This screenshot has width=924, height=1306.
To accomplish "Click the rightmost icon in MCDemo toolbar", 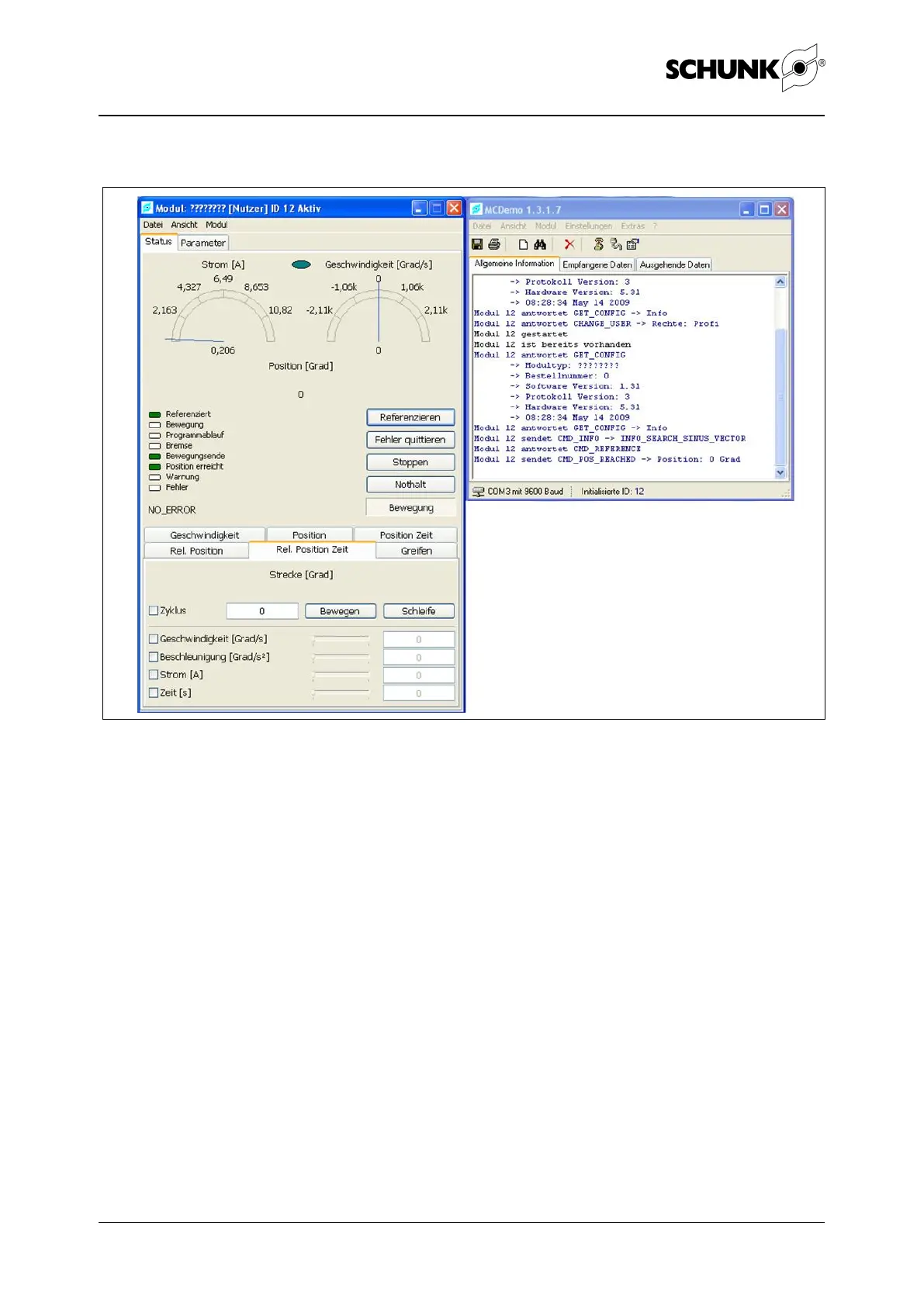I will click(633, 244).
